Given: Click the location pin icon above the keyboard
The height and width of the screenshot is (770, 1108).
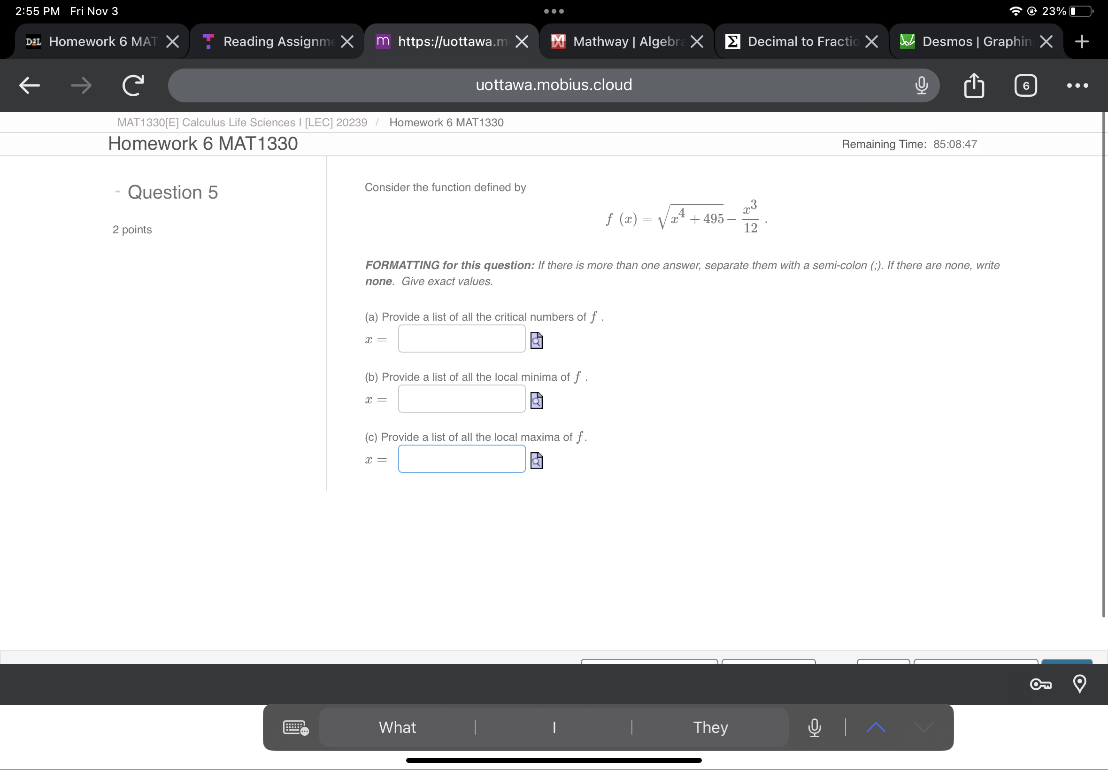Looking at the screenshot, I should (1080, 684).
